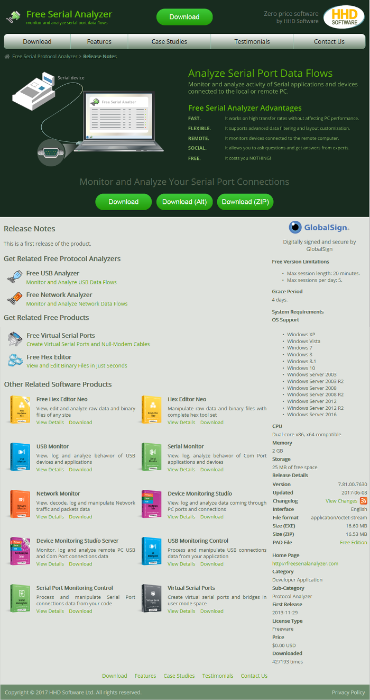This screenshot has width=370, height=700.
Task: Click the Free Hex Editor Neo box image
Action: click(x=20, y=409)
